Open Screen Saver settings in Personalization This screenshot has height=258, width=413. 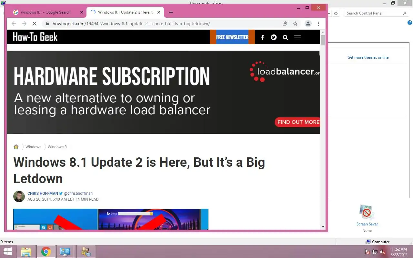pyautogui.click(x=367, y=218)
